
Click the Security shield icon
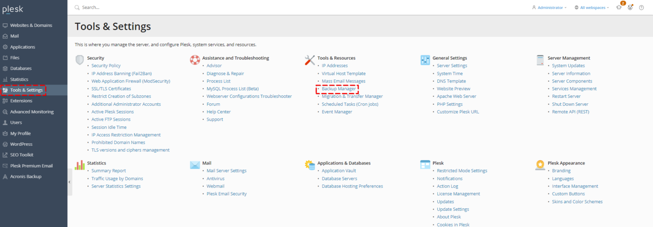[79, 60]
